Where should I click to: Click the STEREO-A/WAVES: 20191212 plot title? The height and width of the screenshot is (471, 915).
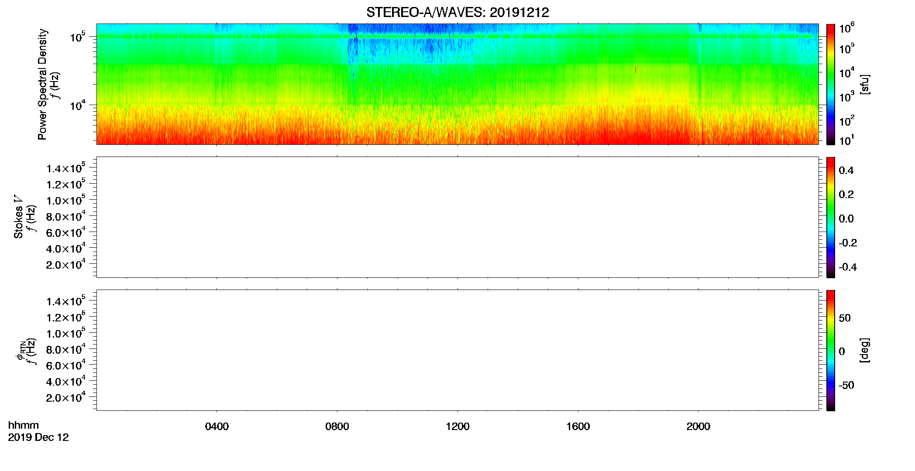457,12
